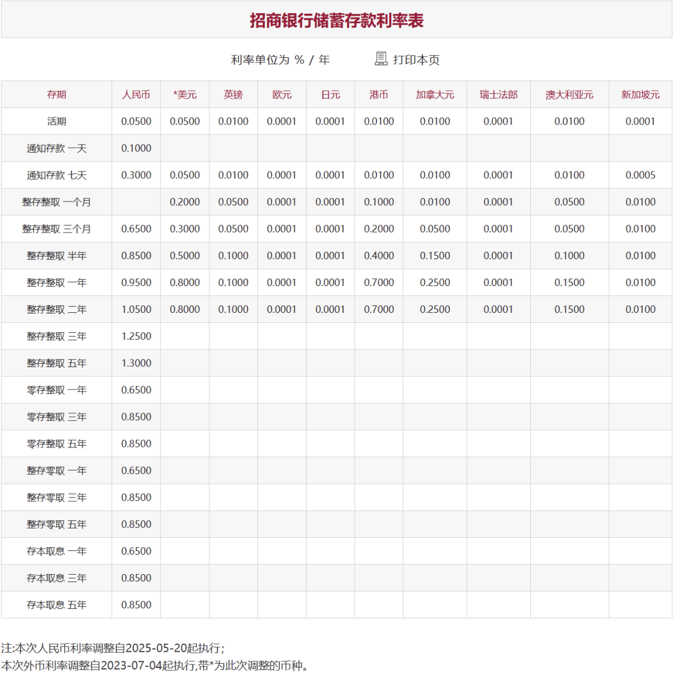Select the 活期 row label

[x=57, y=122]
